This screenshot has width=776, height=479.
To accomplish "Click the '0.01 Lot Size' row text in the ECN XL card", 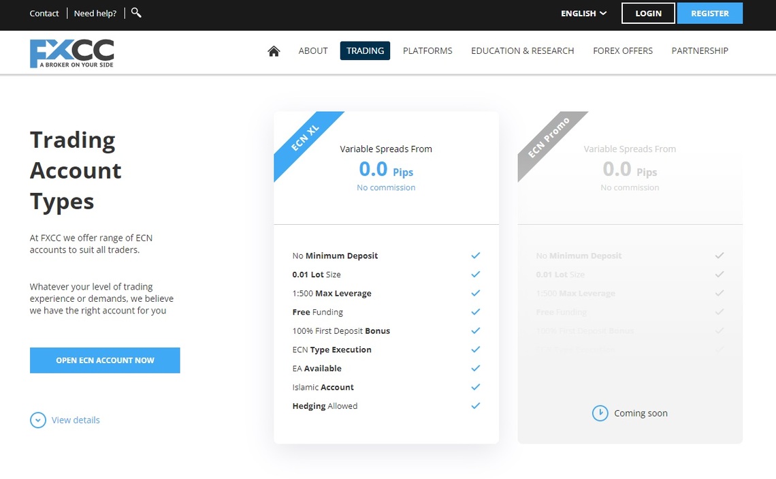I will 317,275.
